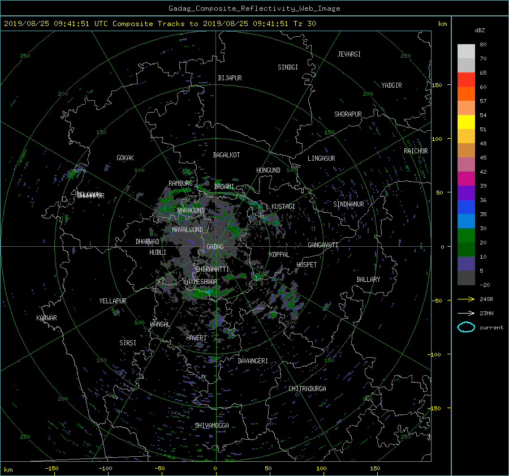Image resolution: width=509 pixels, height=476 pixels.
Task: Click the DHARWAD city label
Action: pyautogui.click(x=147, y=242)
